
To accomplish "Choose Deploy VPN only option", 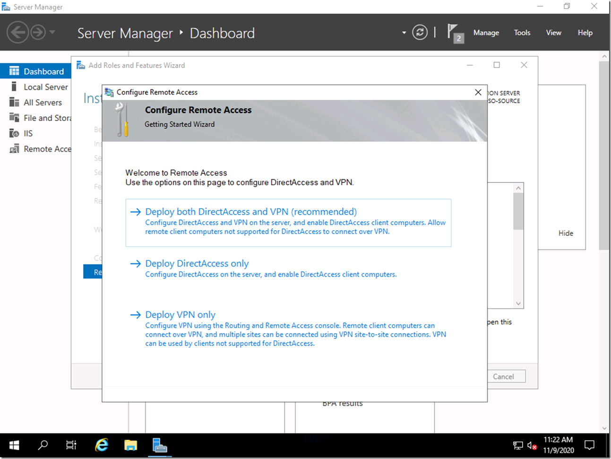I will click(x=180, y=315).
